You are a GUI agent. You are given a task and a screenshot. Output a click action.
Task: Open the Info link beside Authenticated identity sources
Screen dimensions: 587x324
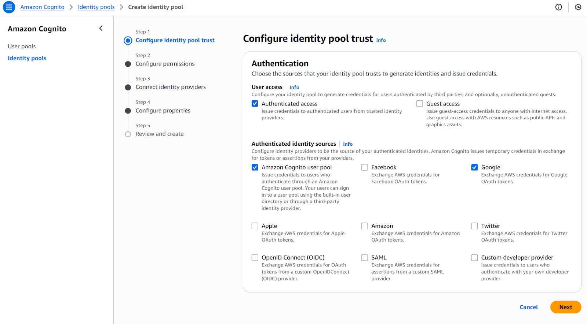coord(347,144)
